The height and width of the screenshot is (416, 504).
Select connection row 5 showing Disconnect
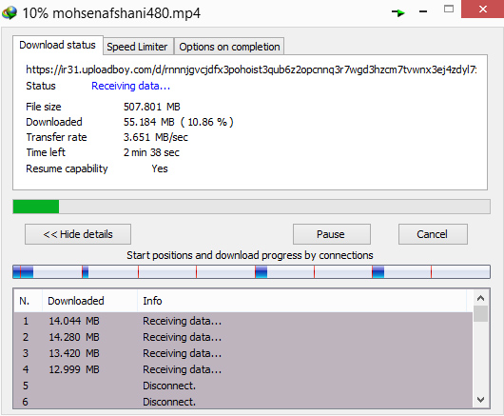[243, 386]
